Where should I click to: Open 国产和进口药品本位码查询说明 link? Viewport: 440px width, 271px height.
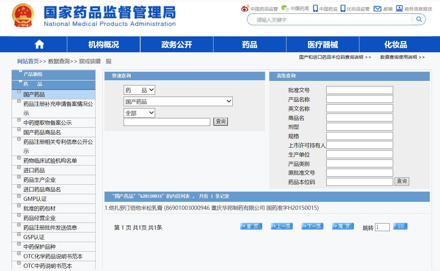(x=335, y=57)
